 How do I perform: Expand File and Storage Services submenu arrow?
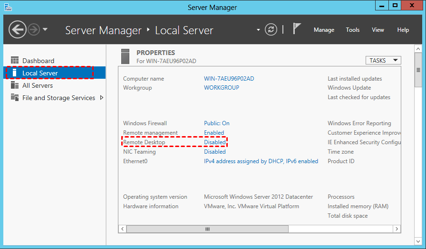click(101, 98)
